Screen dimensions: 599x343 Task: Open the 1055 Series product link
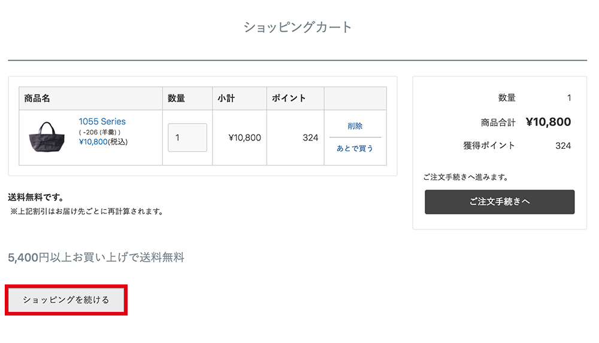[x=102, y=121]
